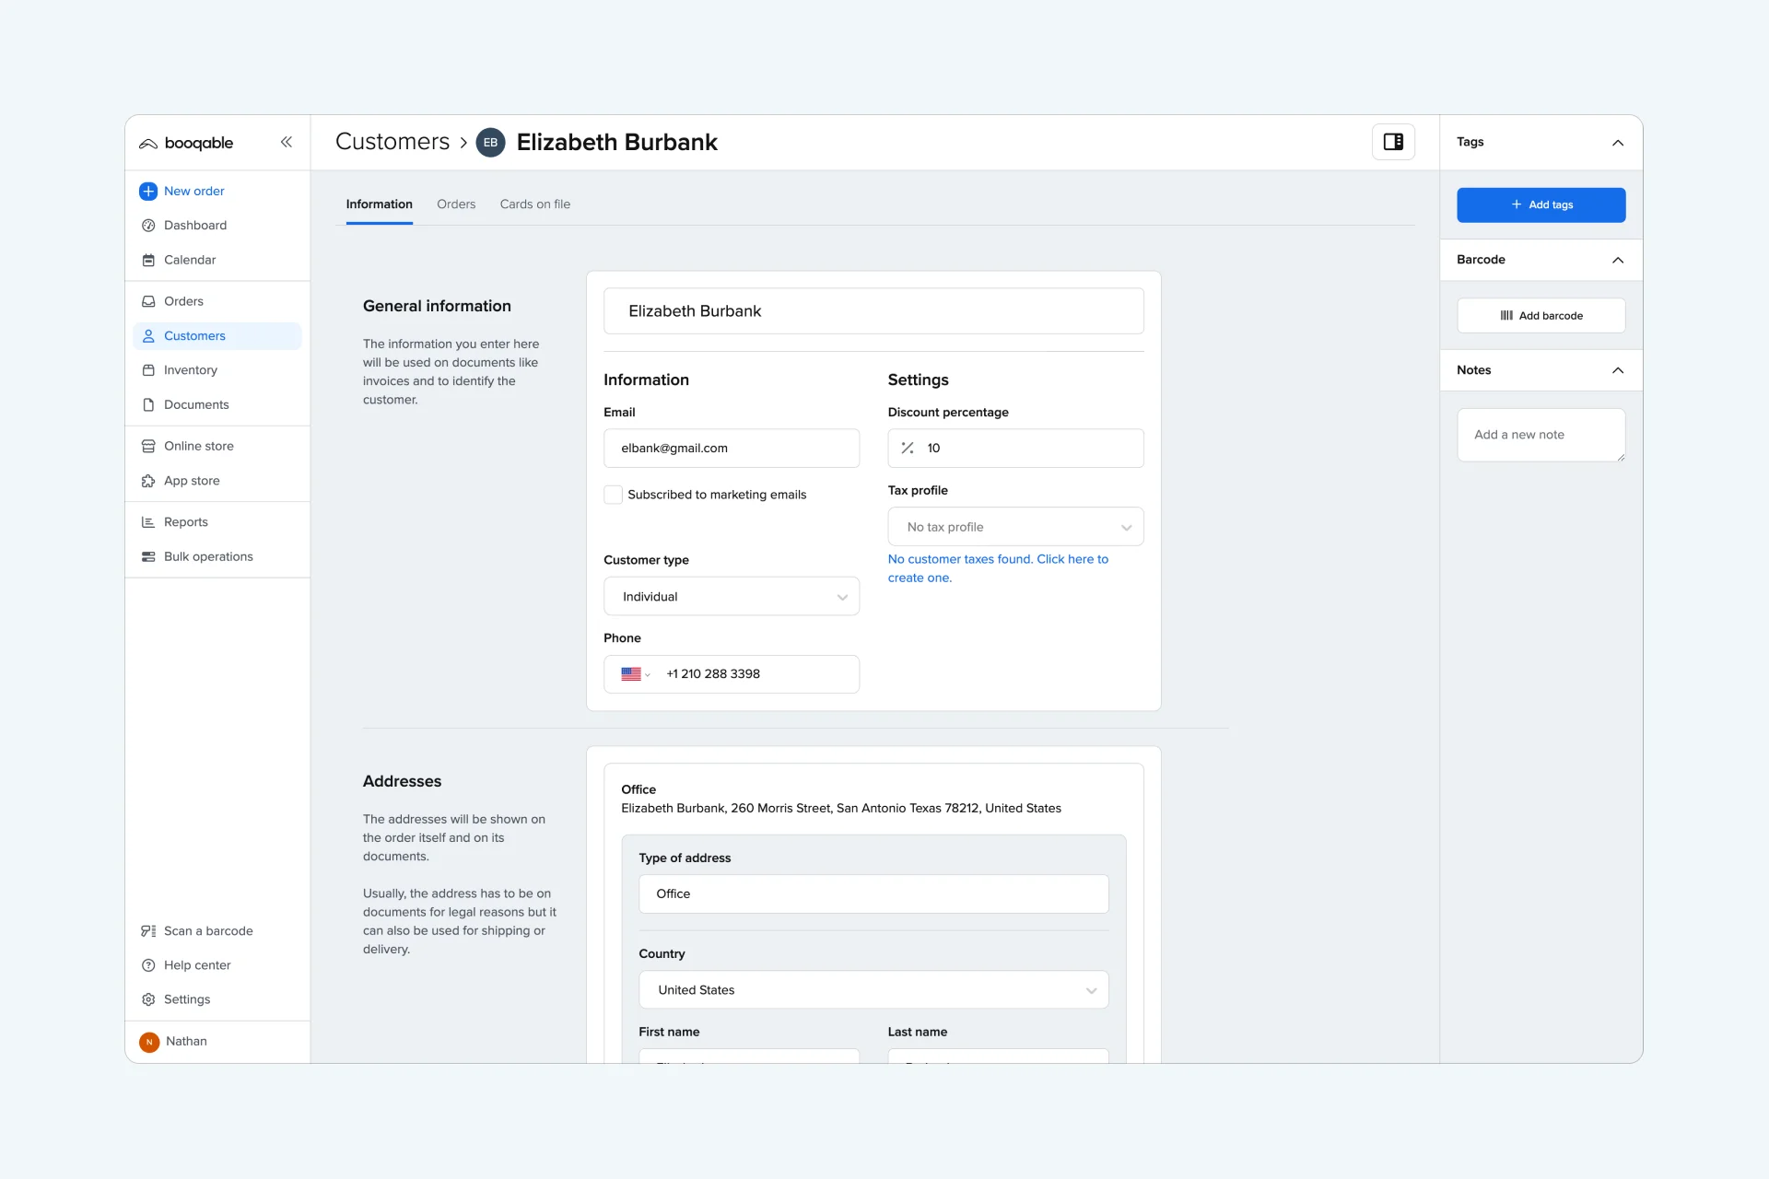Click the Inventory box icon
Viewport: 1769px width, 1179px height.
(148, 370)
